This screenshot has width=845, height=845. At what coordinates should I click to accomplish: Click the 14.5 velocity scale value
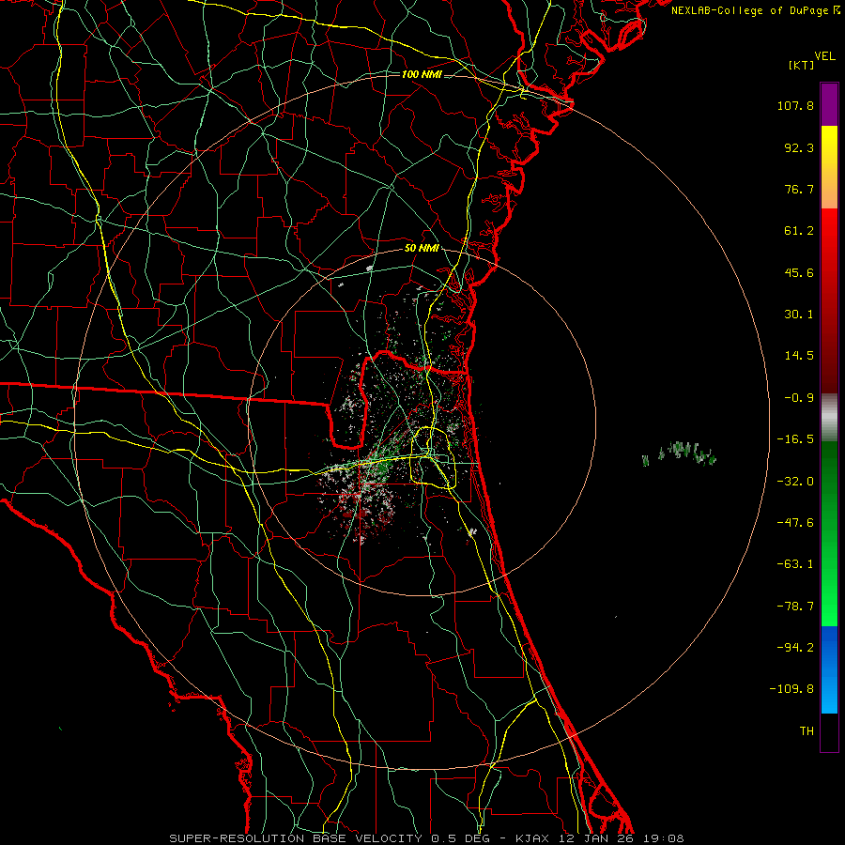pos(799,356)
